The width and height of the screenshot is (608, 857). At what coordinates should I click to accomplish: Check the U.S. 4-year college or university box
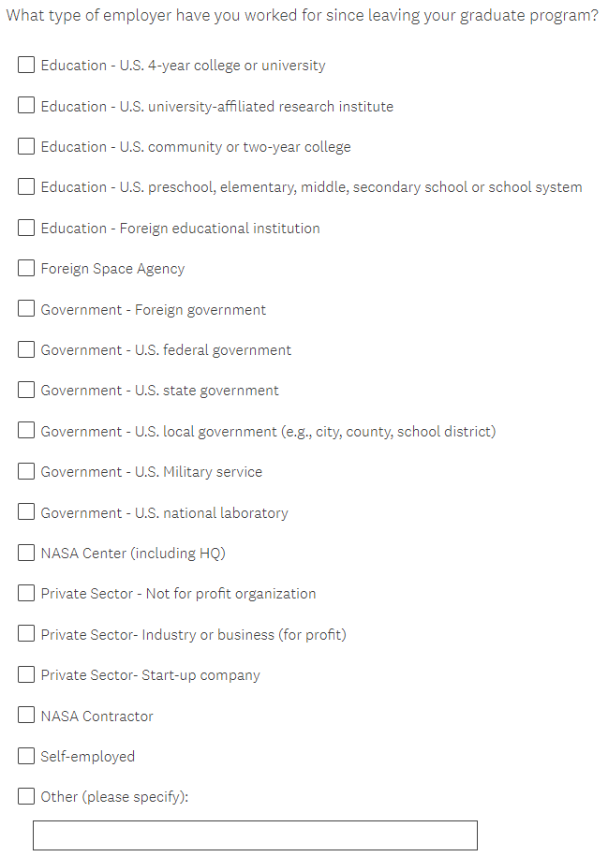tap(27, 66)
